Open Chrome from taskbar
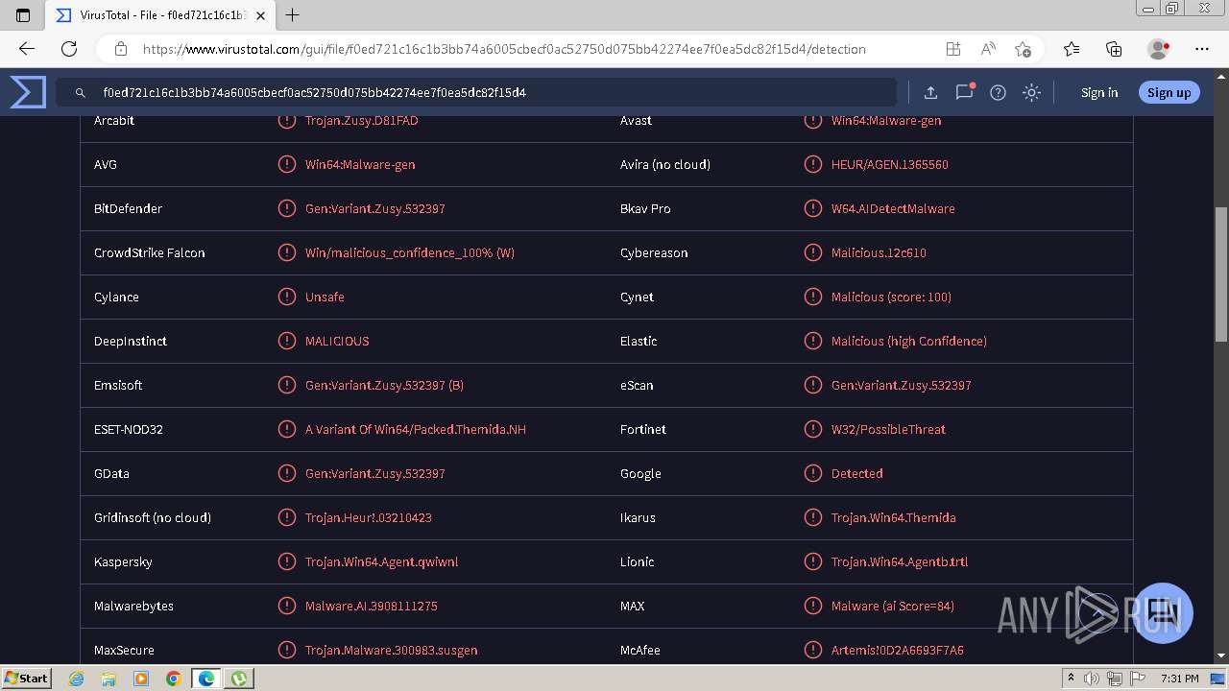Image resolution: width=1229 pixels, height=691 pixels. click(173, 679)
